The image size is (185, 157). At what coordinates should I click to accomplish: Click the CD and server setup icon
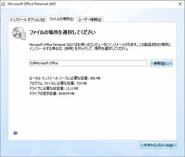tap(19, 33)
